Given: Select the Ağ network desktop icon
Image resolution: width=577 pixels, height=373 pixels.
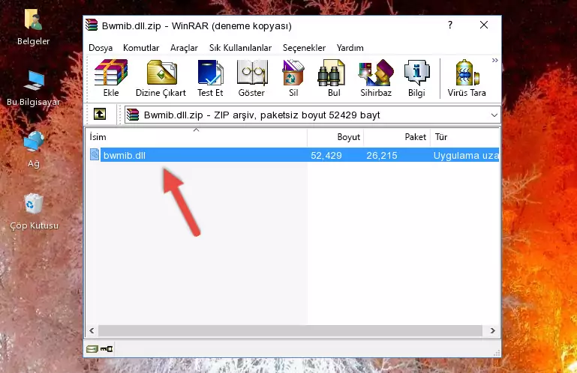Looking at the screenshot, I should point(34,150).
